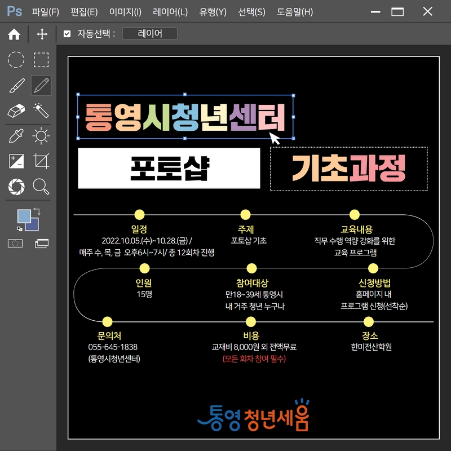Select the Magic Wand tool
The height and width of the screenshot is (451, 451).
(x=41, y=110)
